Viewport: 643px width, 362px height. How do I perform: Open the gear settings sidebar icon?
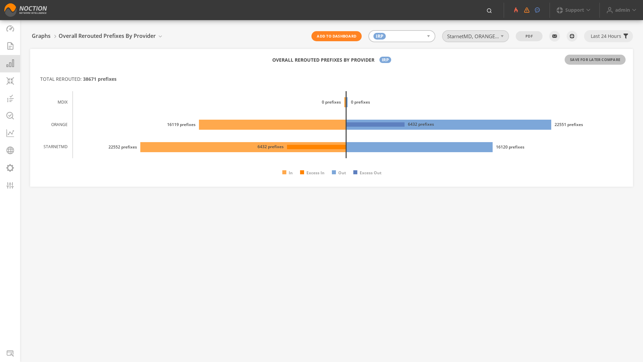(x=10, y=168)
